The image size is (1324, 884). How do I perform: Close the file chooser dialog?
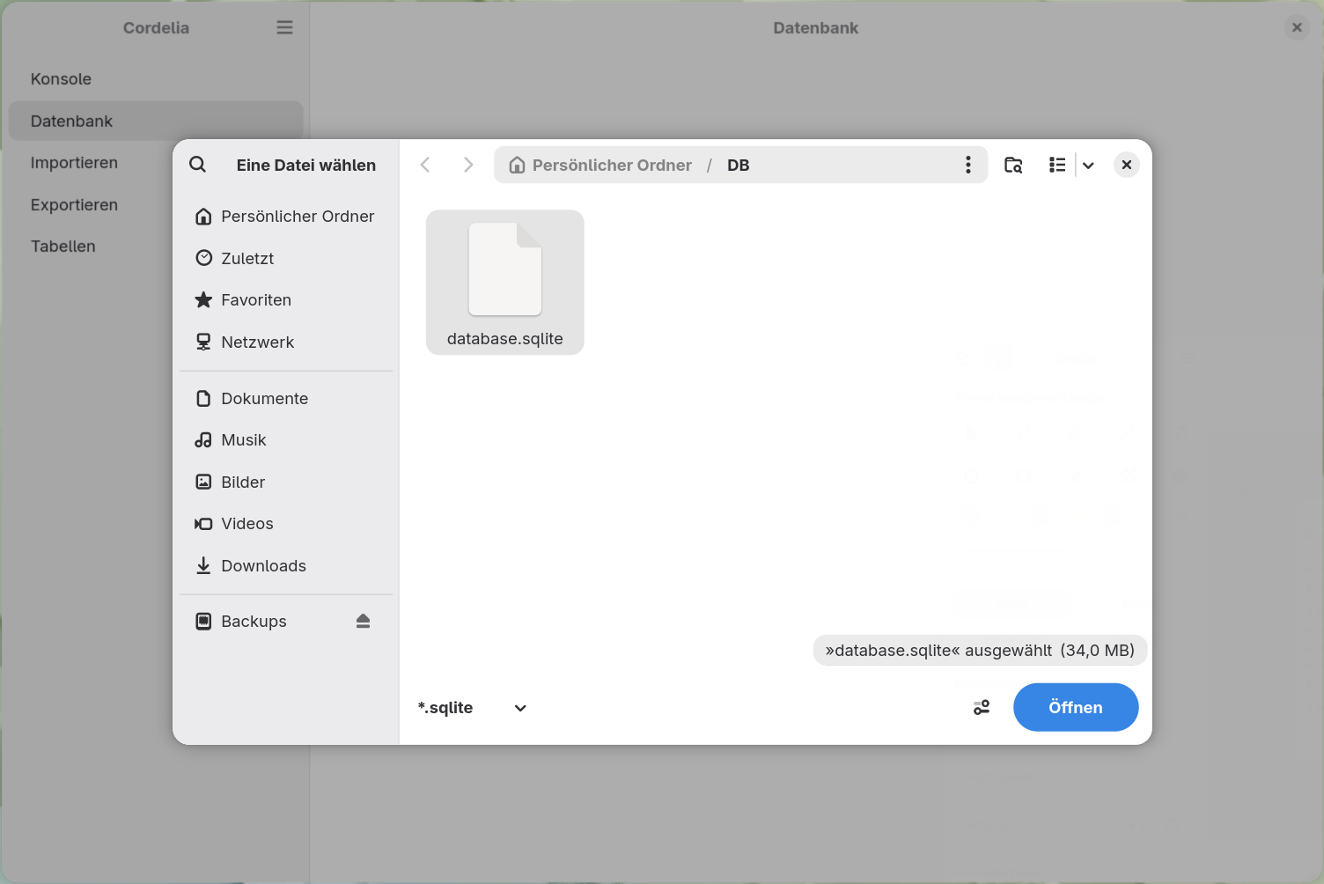[x=1127, y=165]
